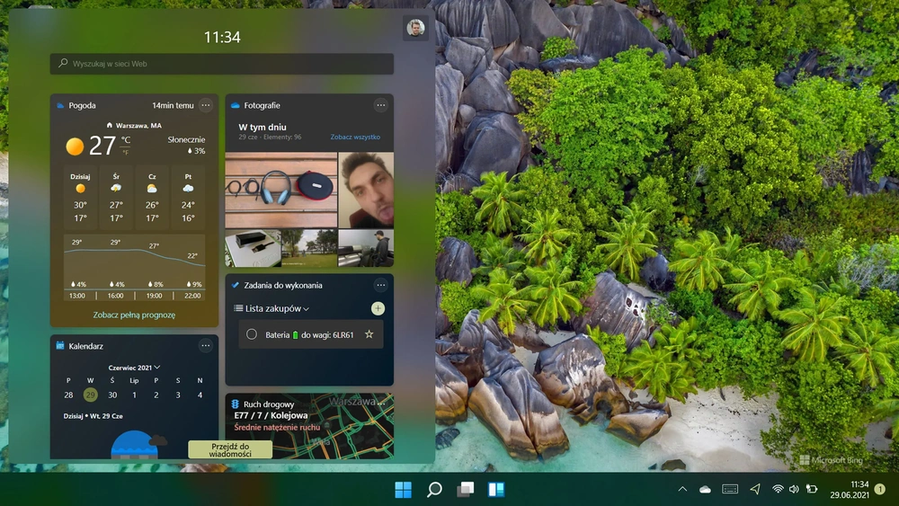Expand the Czerwiec 2021 month selector
Screen dimensions: 899x506
click(x=134, y=368)
